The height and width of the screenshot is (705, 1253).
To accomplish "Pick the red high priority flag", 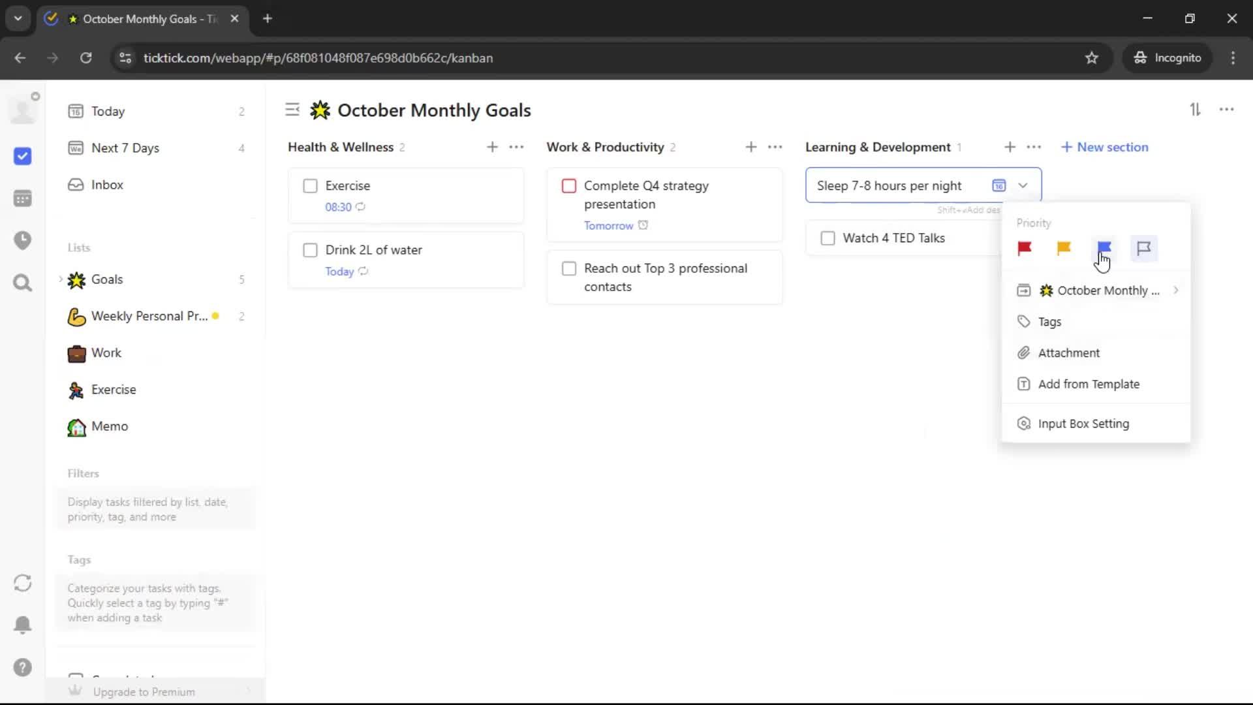I will click(x=1024, y=248).
